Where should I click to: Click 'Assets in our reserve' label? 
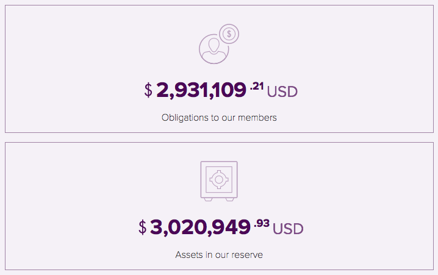(219, 255)
